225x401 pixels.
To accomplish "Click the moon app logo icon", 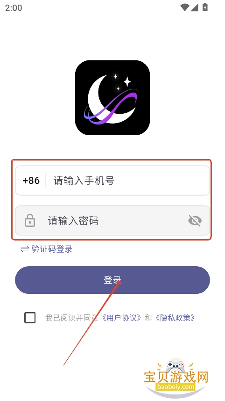I will (112, 97).
